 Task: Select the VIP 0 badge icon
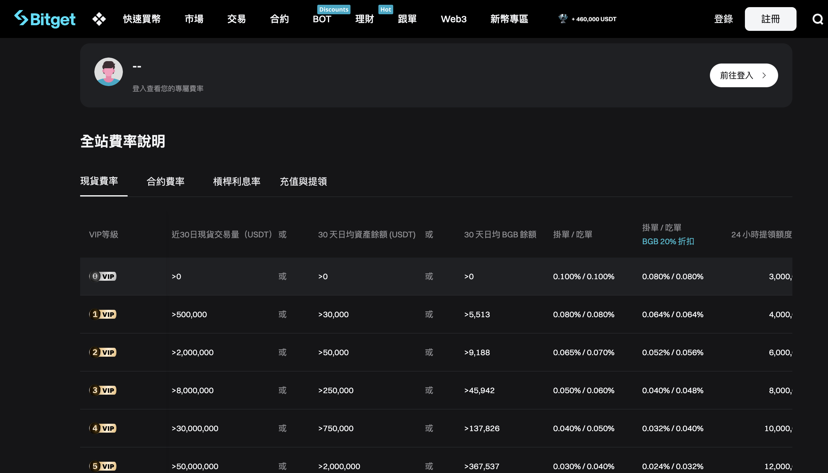[103, 277]
